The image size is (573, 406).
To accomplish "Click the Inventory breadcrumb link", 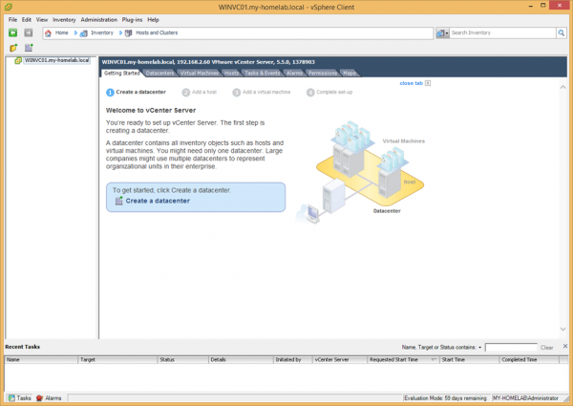I will coord(102,32).
